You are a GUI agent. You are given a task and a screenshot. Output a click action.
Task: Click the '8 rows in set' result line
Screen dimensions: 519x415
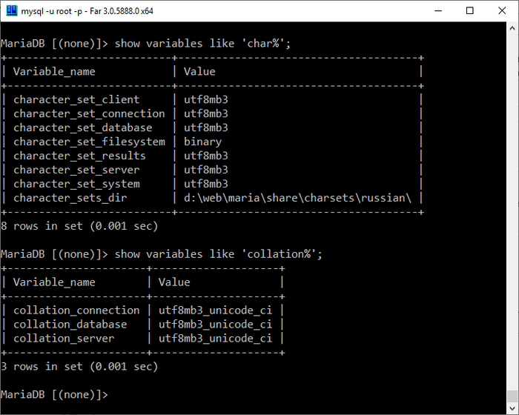coord(79,226)
